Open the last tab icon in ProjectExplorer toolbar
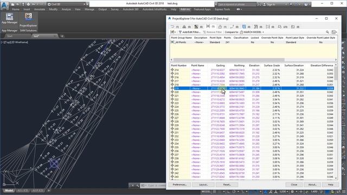 293,27
